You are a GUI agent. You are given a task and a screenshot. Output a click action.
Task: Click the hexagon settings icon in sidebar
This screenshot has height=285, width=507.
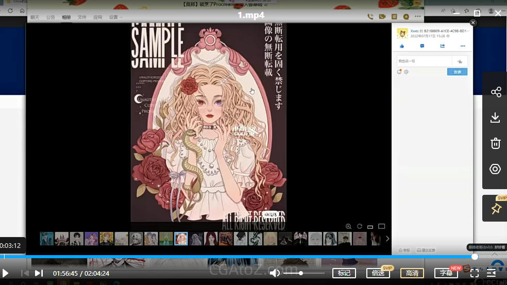click(x=495, y=169)
